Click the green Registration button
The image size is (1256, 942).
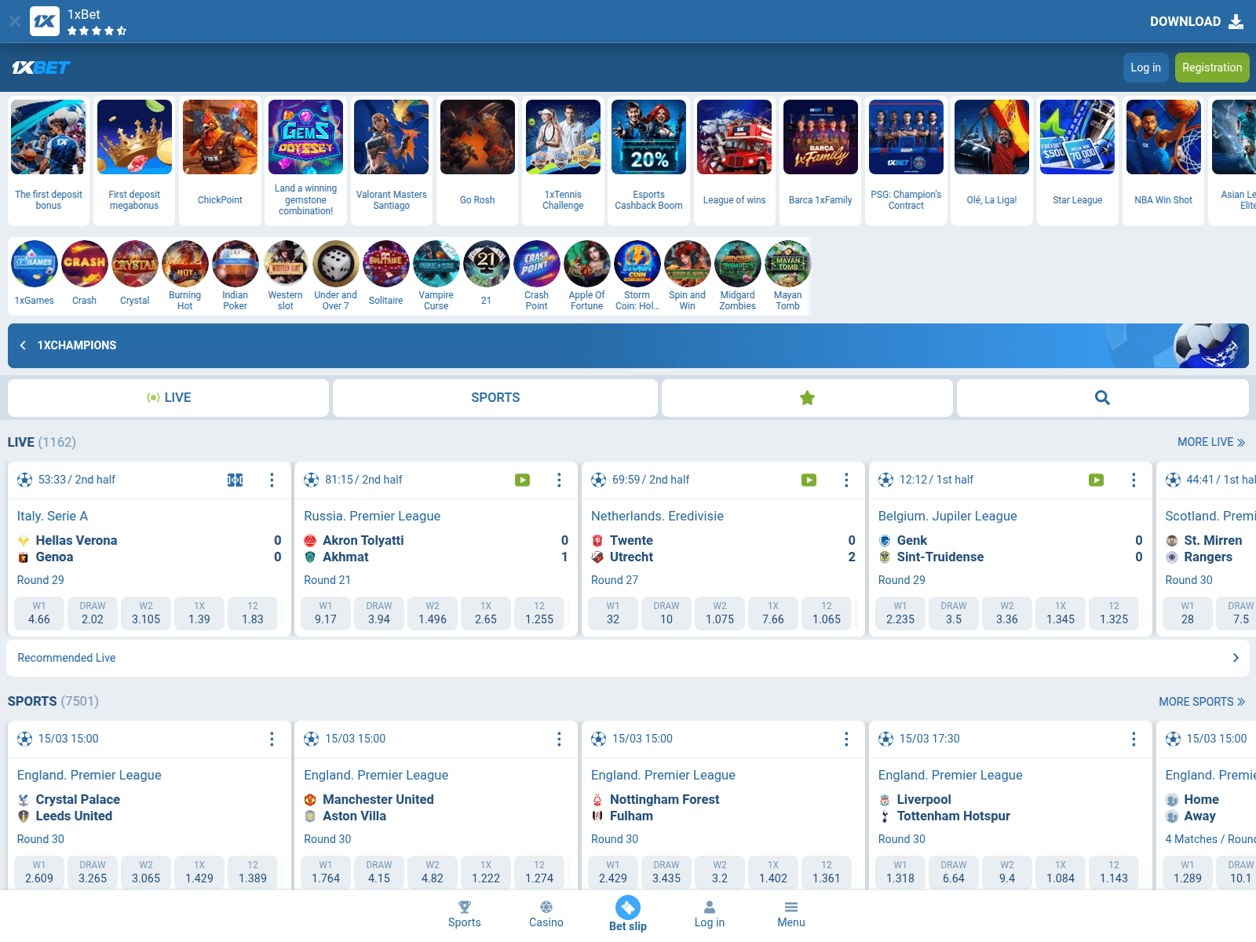[1211, 68]
